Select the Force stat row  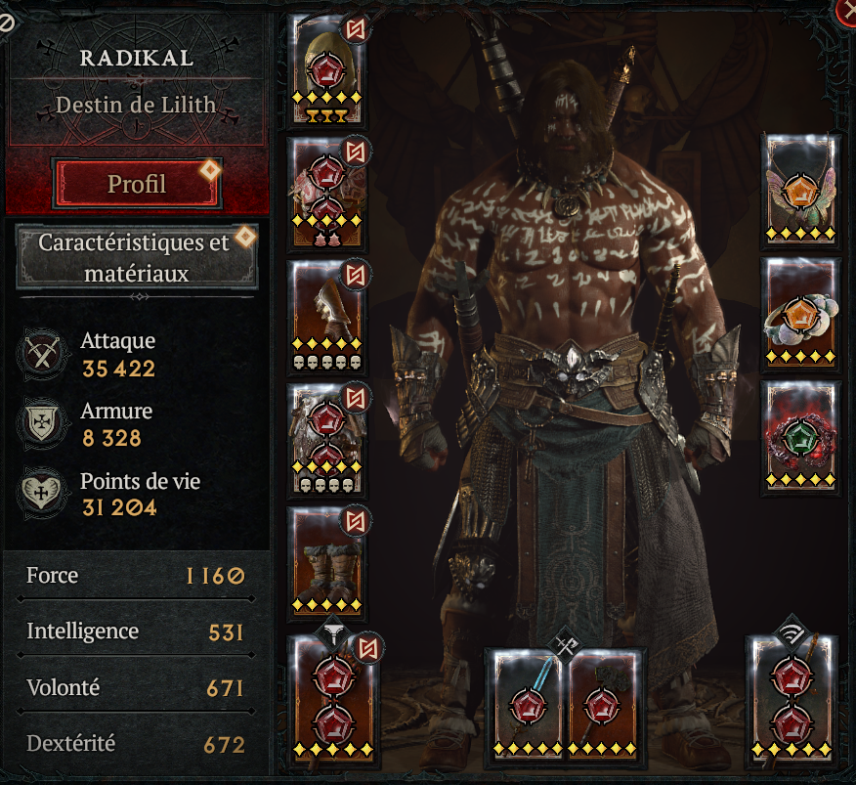click(136, 575)
